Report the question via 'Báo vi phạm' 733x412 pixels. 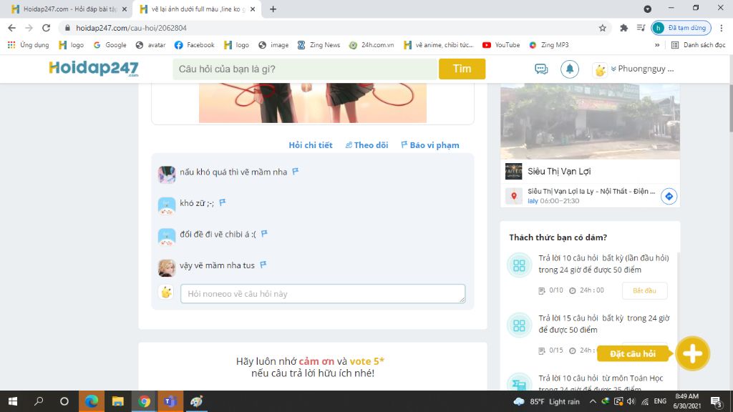[x=430, y=145]
